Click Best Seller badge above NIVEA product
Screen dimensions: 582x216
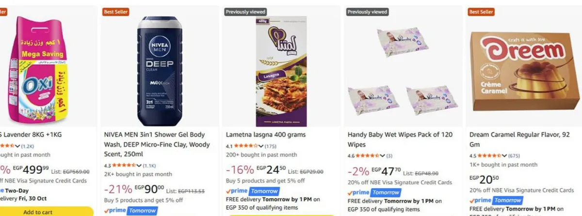click(x=115, y=12)
